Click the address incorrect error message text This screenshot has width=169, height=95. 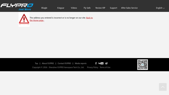(58, 18)
